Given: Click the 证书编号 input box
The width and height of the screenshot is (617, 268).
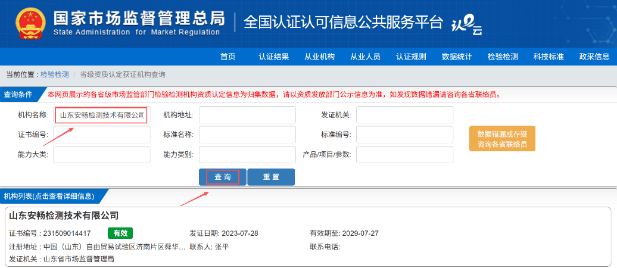Looking at the screenshot, I should click(101, 135).
